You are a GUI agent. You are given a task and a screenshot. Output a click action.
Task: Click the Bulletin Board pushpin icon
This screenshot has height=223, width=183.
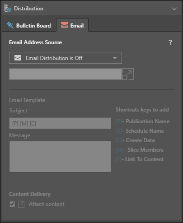click(10, 25)
